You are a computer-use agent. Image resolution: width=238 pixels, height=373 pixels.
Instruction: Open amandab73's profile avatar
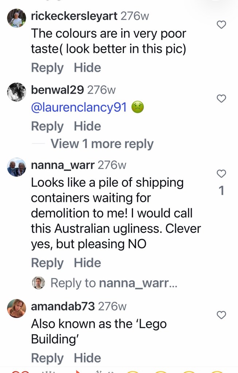pos(16,308)
